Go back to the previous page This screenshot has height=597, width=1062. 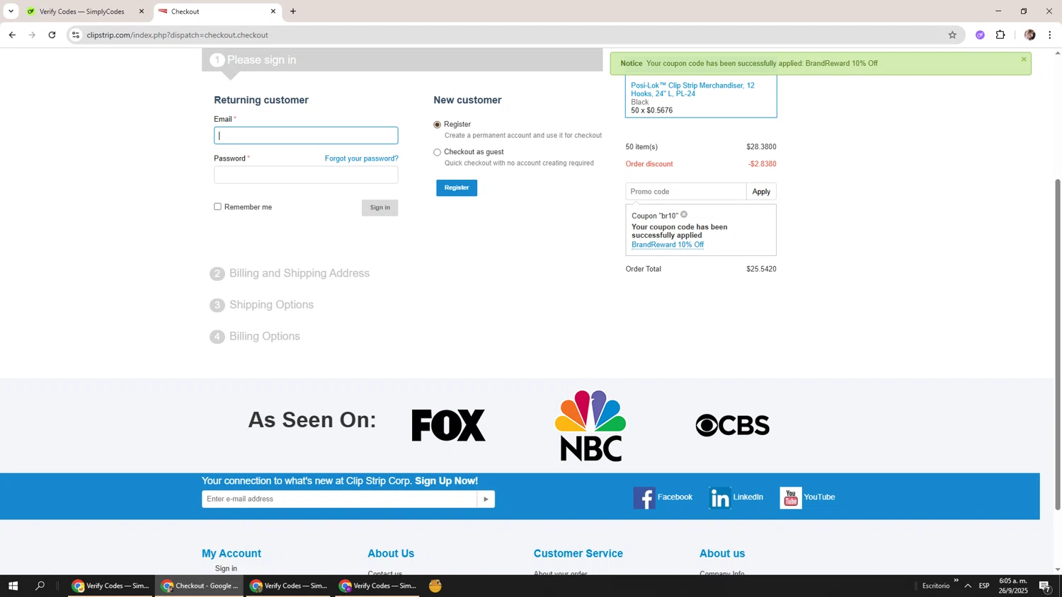point(12,35)
